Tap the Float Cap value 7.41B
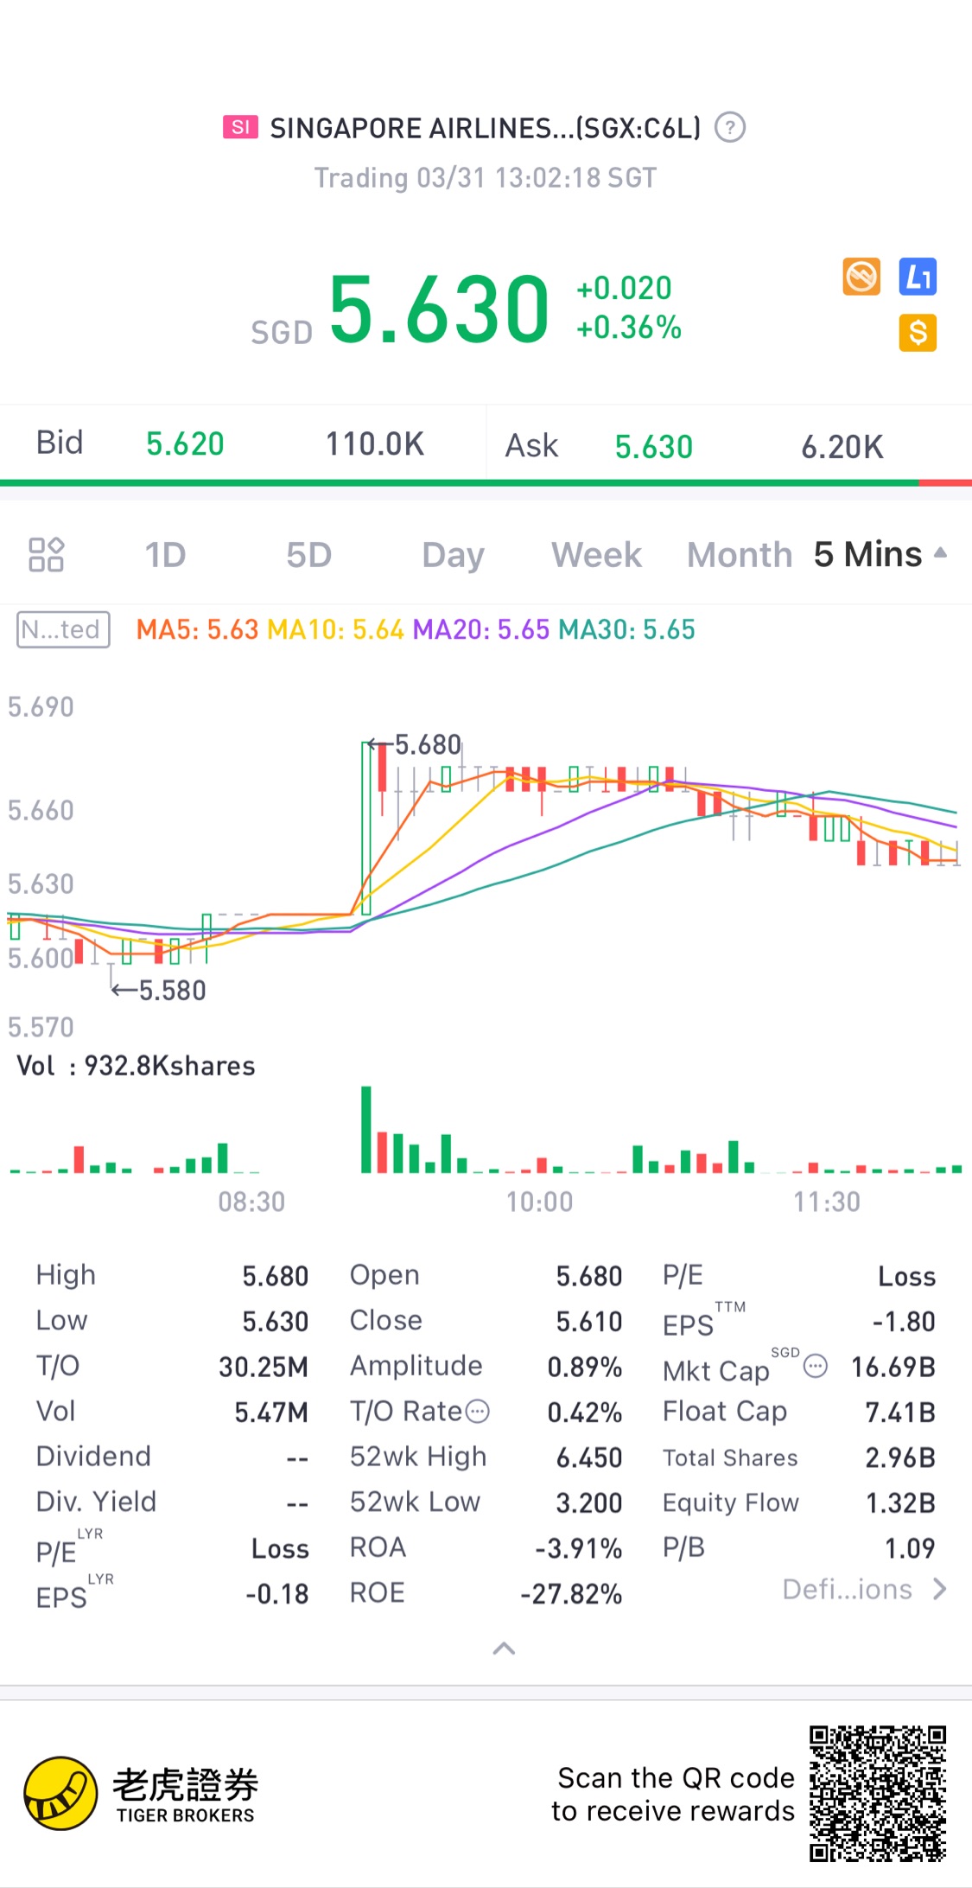The image size is (972, 1888). [901, 1412]
